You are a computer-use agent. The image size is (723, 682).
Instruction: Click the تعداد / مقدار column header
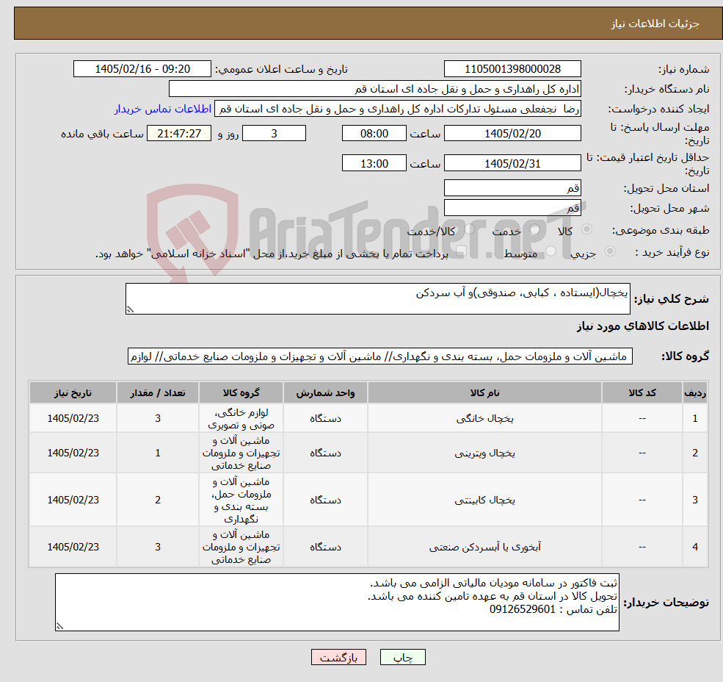tap(158, 392)
